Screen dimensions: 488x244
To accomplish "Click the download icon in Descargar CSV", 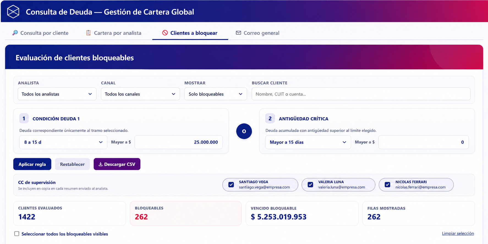I will tap(101, 164).
